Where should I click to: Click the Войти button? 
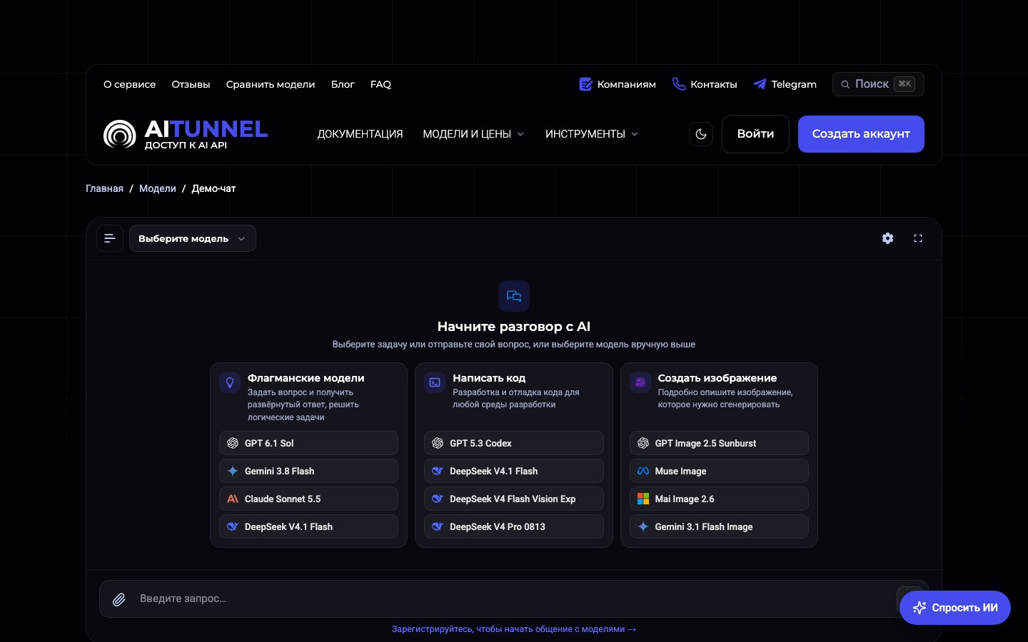click(755, 134)
